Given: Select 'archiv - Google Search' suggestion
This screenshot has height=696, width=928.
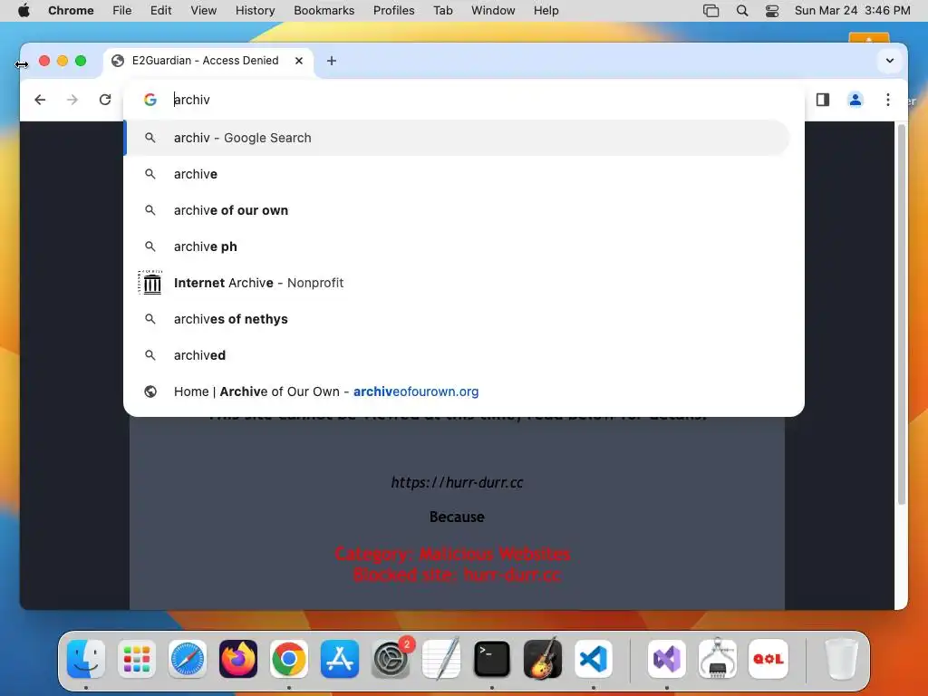Looking at the screenshot, I should 458,138.
